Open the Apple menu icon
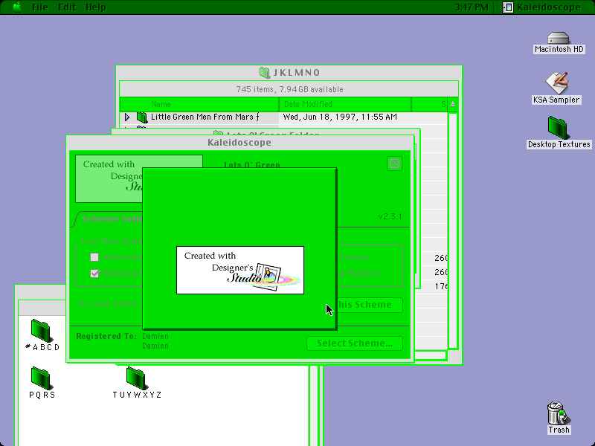Viewport: 595px width, 446px height. 17,7
